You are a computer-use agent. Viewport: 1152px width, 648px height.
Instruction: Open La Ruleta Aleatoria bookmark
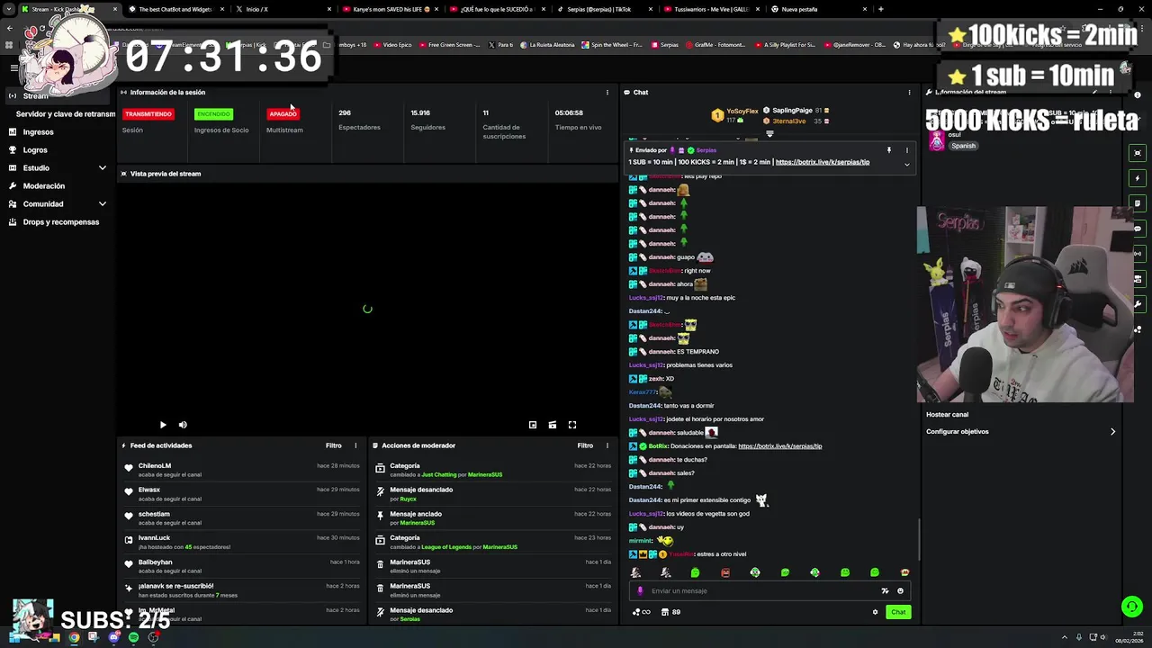(x=551, y=45)
